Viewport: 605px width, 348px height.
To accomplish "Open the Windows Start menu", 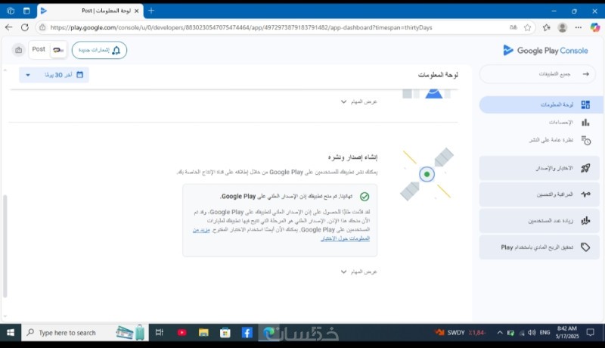I will coord(11,333).
